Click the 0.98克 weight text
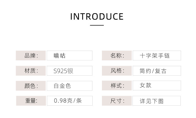The width and height of the screenshot is (196, 118). tap(63, 101)
